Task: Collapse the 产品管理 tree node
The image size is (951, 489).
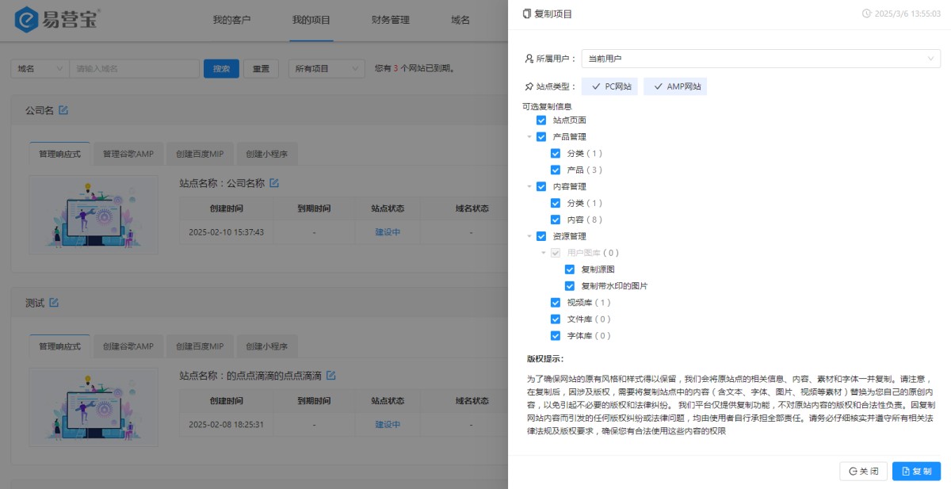Action: tap(529, 137)
